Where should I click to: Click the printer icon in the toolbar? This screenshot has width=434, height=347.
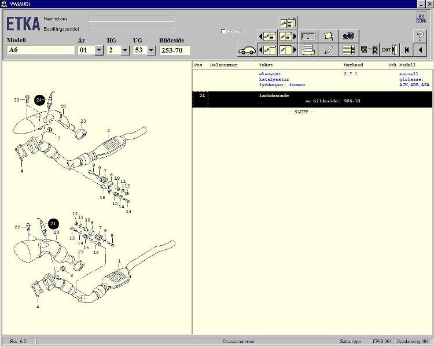[x=308, y=50]
